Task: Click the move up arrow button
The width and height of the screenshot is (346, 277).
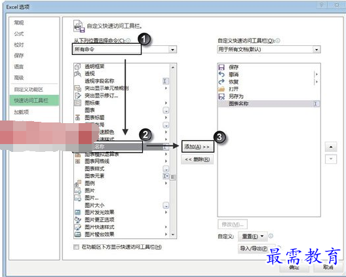Action: [331, 147]
